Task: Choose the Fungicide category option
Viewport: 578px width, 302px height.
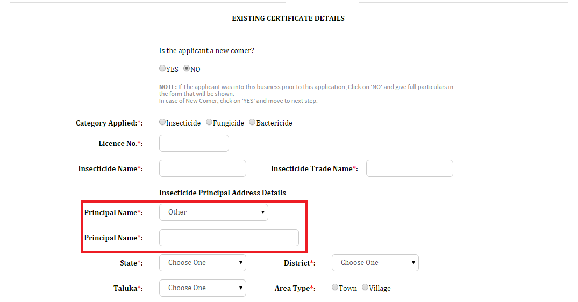Action: (209, 122)
